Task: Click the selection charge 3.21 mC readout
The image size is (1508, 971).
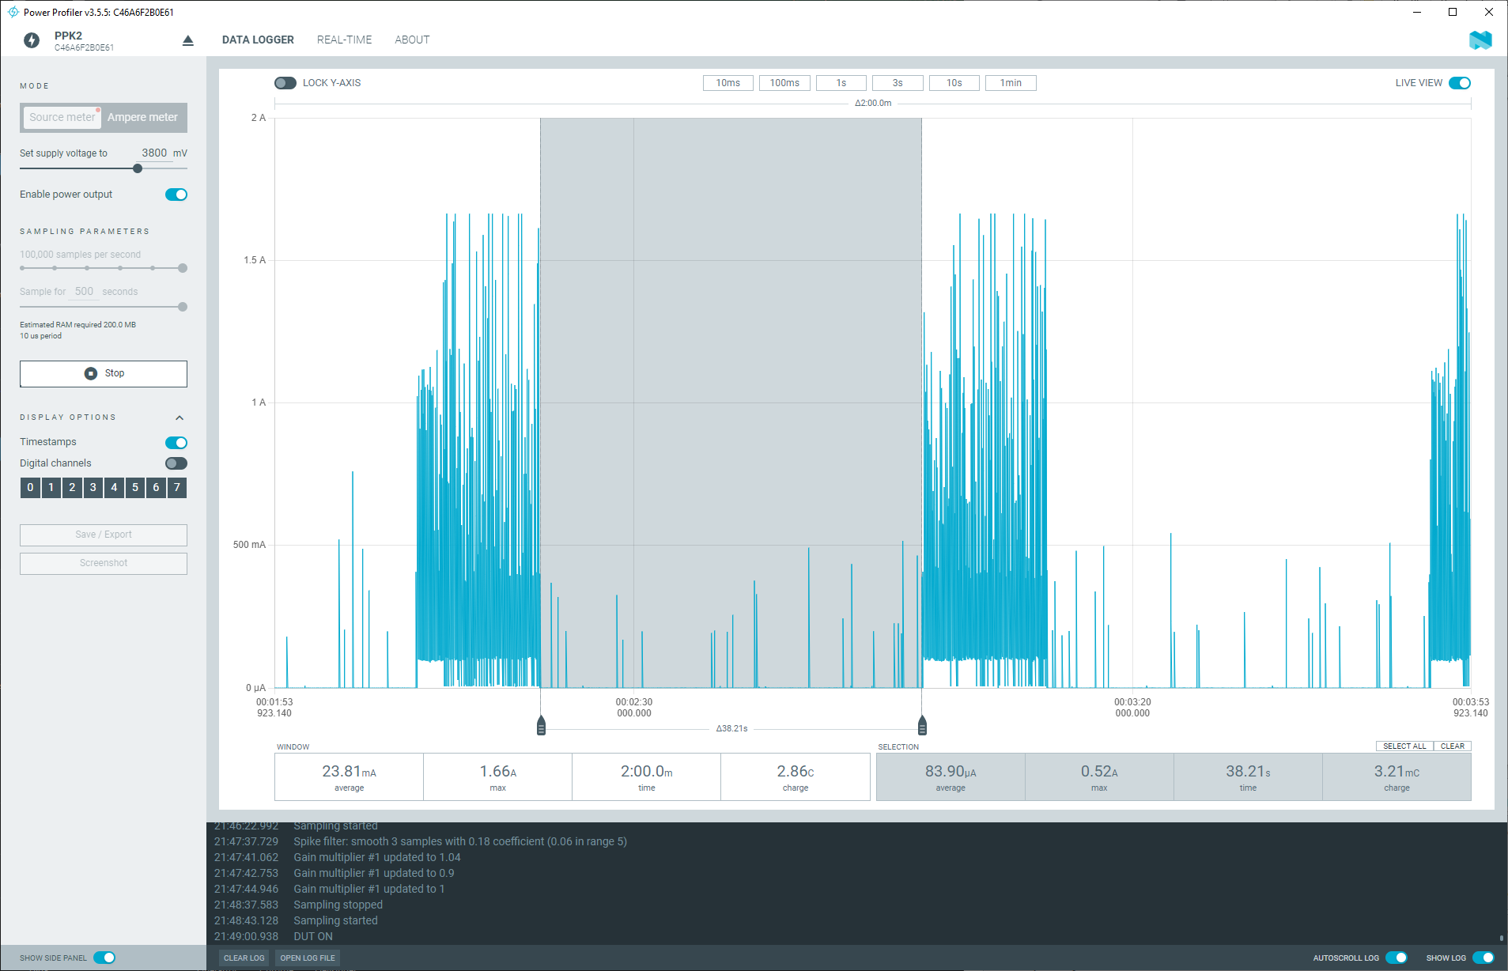Action: click(1397, 776)
